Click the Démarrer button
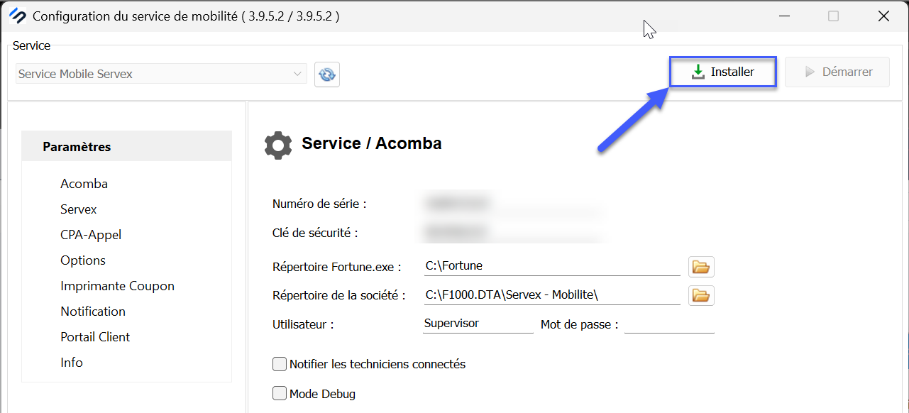This screenshot has width=909, height=413. (837, 72)
